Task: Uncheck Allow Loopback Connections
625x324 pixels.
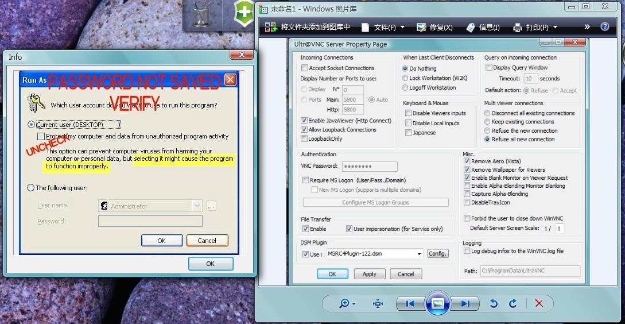Action: pyautogui.click(x=305, y=130)
